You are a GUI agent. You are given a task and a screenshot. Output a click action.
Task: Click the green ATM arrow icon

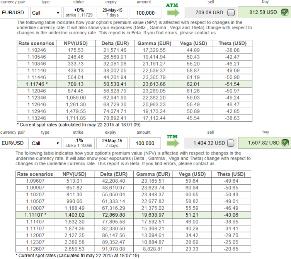click(x=173, y=13)
